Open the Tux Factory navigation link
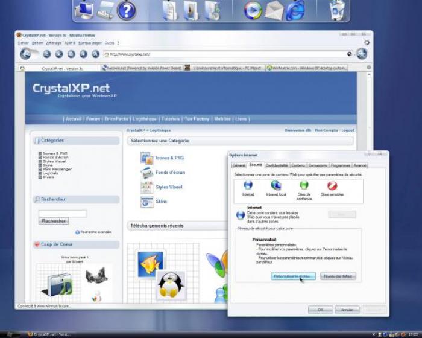Image resolution: width=422 pixels, height=338 pixels. (x=197, y=119)
